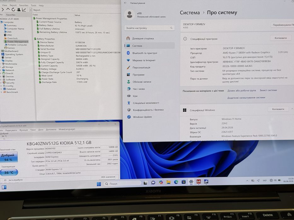Viewport: 294px width, 220px height.
Task: Click the up arrow in AIDA64 toolbar
Action: coord(8,9)
